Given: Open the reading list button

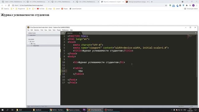Looking at the screenshot, I should pos(191,9).
